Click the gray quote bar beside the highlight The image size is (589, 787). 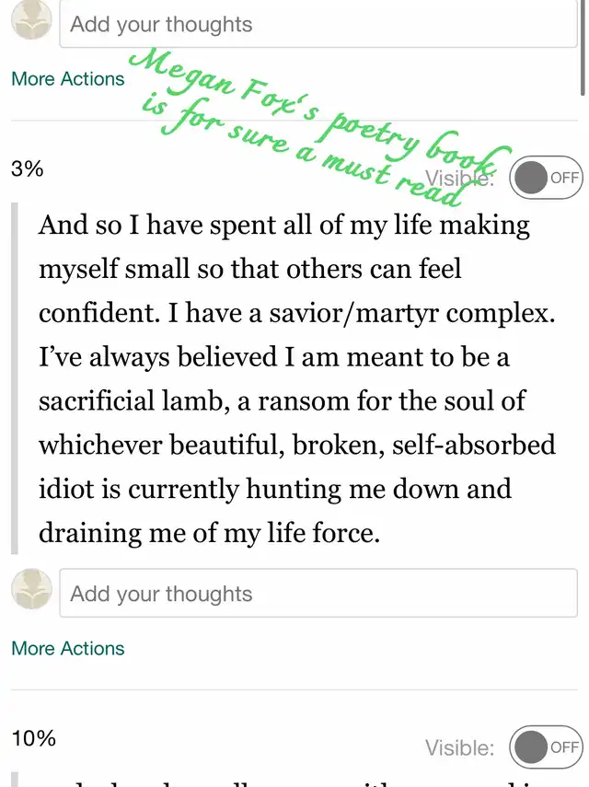click(x=15, y=378)
